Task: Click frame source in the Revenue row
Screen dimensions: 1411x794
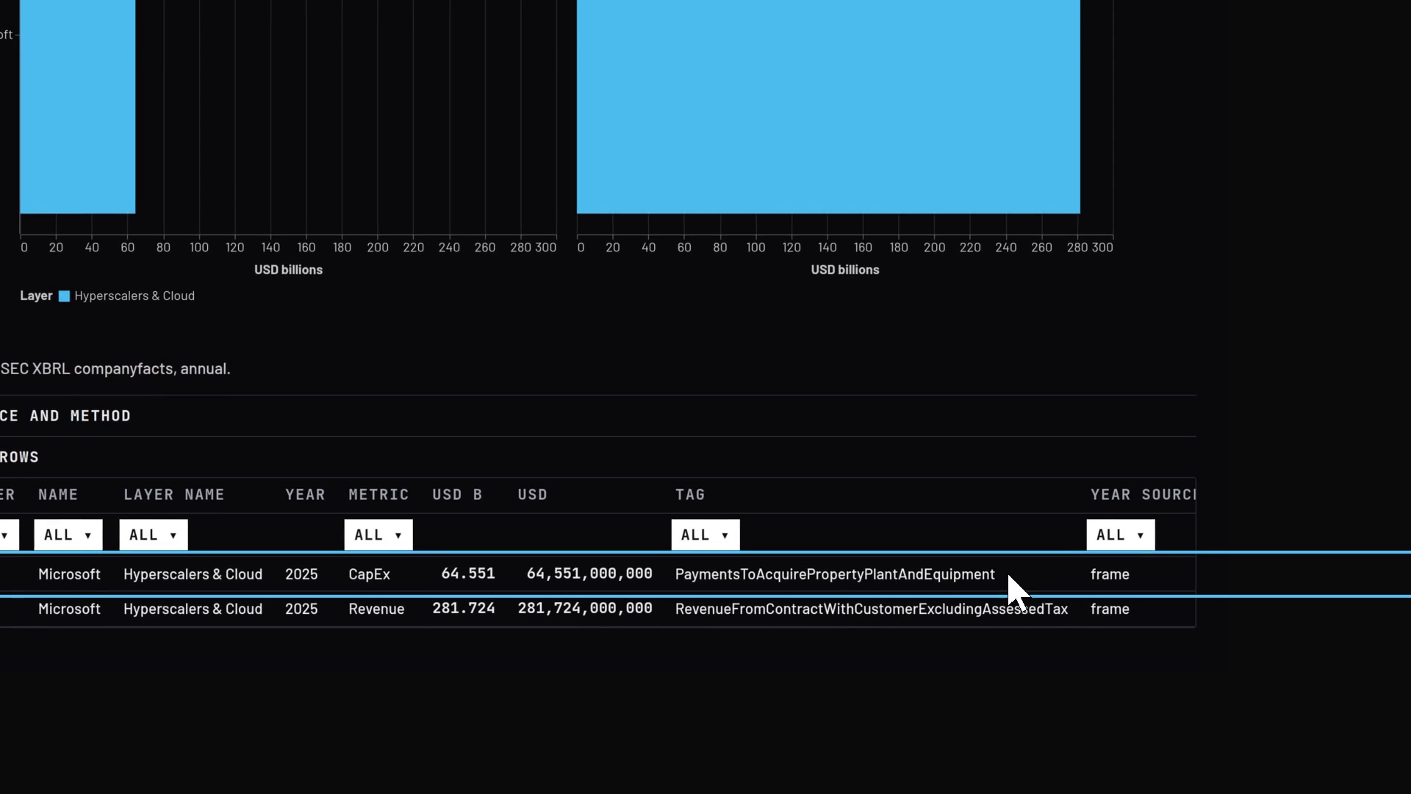Action: 1110,609
